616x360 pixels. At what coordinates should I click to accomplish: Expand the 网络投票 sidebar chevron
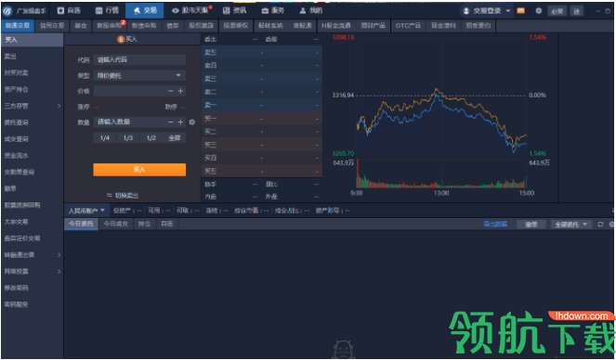click(59, 271)
